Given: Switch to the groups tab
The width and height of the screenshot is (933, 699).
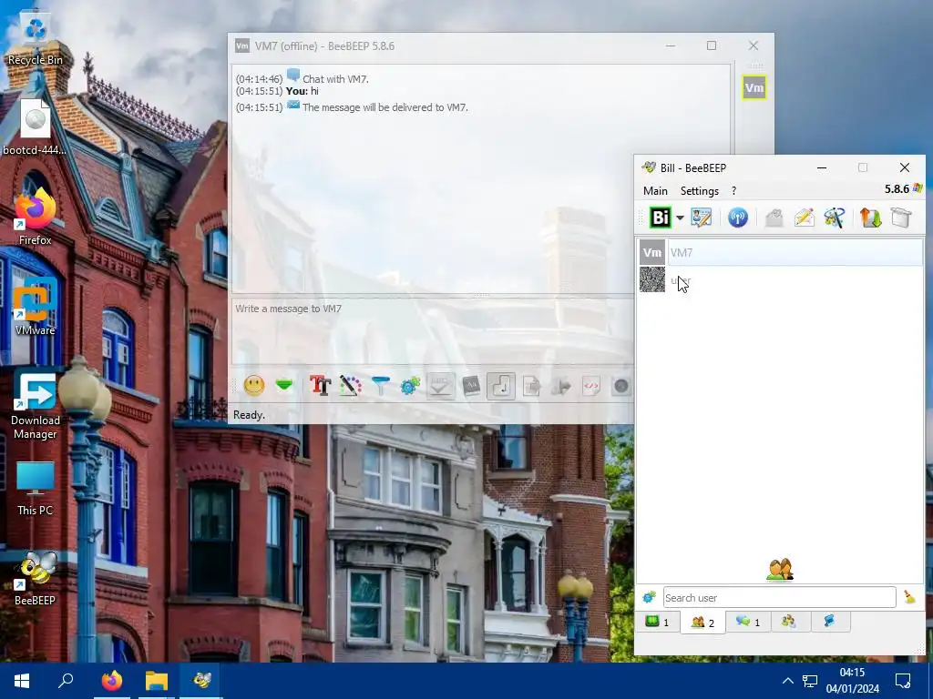Looking at the screenshot, I should tap(789, 622).
